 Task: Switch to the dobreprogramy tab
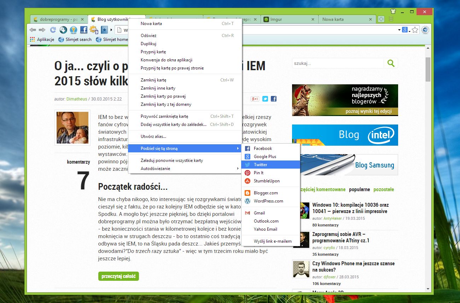(59, 19)
